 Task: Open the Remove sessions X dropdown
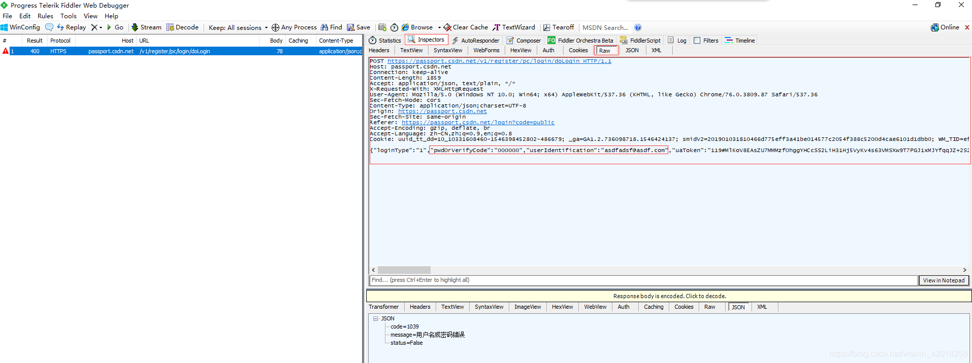tap(96, 27)
